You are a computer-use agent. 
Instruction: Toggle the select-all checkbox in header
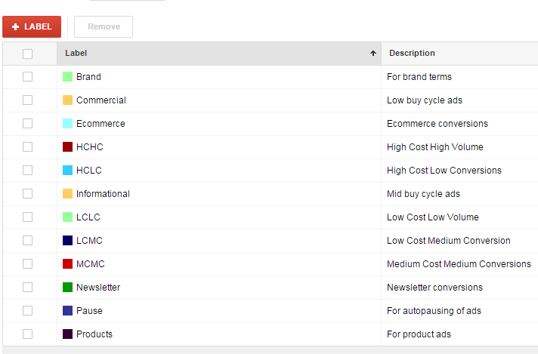click(28, 54)
